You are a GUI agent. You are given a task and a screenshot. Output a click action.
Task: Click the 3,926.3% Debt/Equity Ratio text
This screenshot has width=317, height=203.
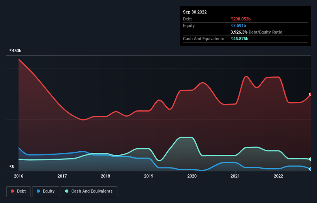click(256, 32)
